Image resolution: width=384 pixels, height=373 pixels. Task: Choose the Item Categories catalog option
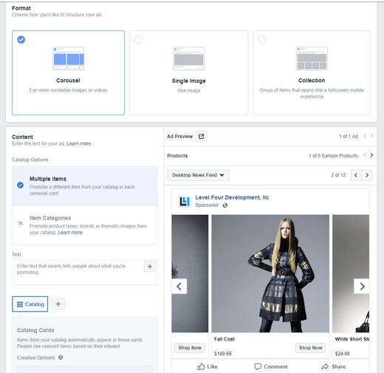(85, 225)
